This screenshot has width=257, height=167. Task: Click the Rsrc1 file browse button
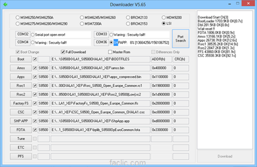pos(21,86)
